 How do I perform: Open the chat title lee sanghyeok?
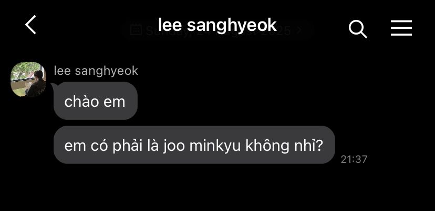[217, 25]
